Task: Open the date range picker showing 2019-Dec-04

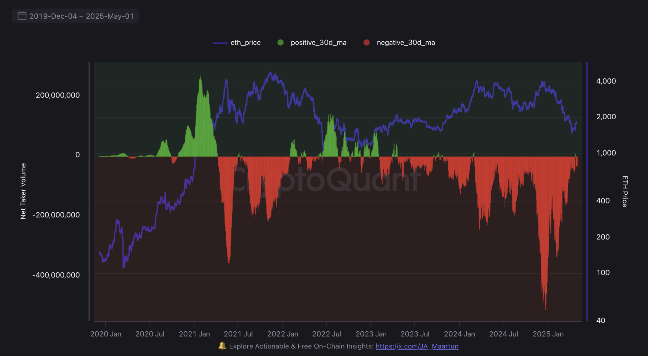Action: 75,15
